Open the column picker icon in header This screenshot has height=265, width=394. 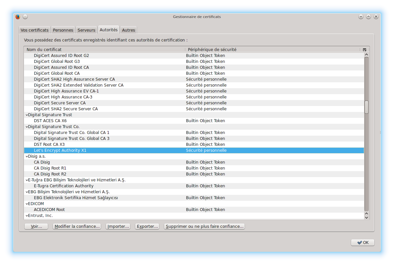(365, 50)
